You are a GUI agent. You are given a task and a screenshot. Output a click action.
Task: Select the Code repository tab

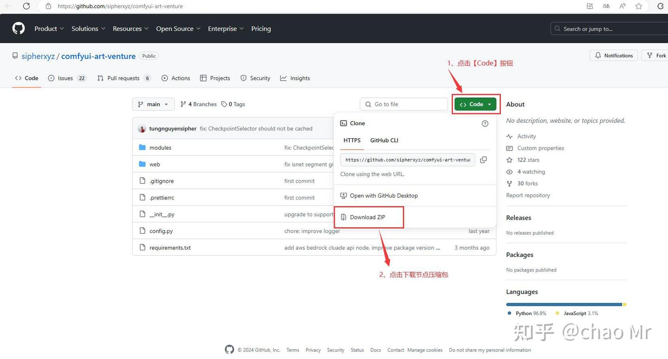tap(26, 78)
